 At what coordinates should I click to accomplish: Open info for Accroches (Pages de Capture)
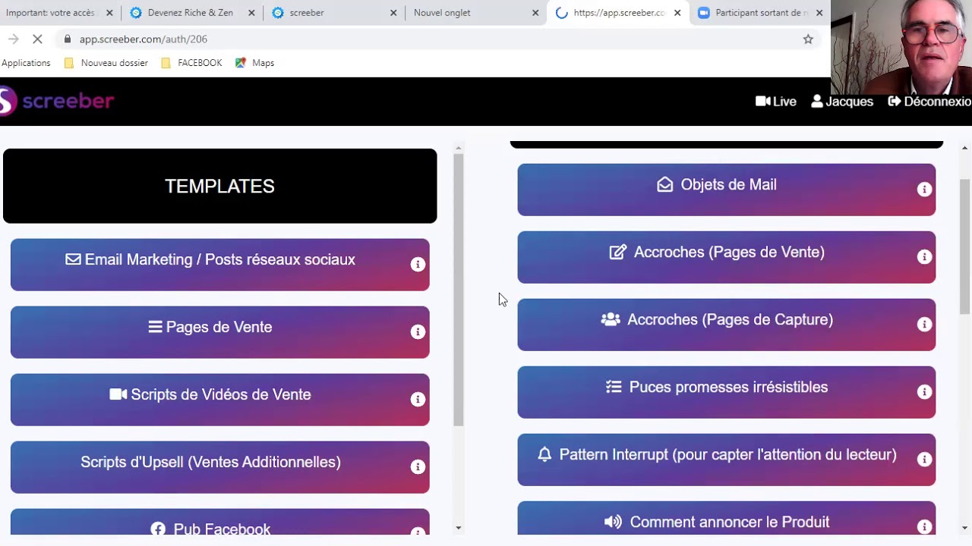click(924, 325)
